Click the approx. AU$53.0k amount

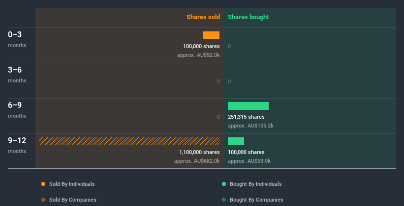249,161
